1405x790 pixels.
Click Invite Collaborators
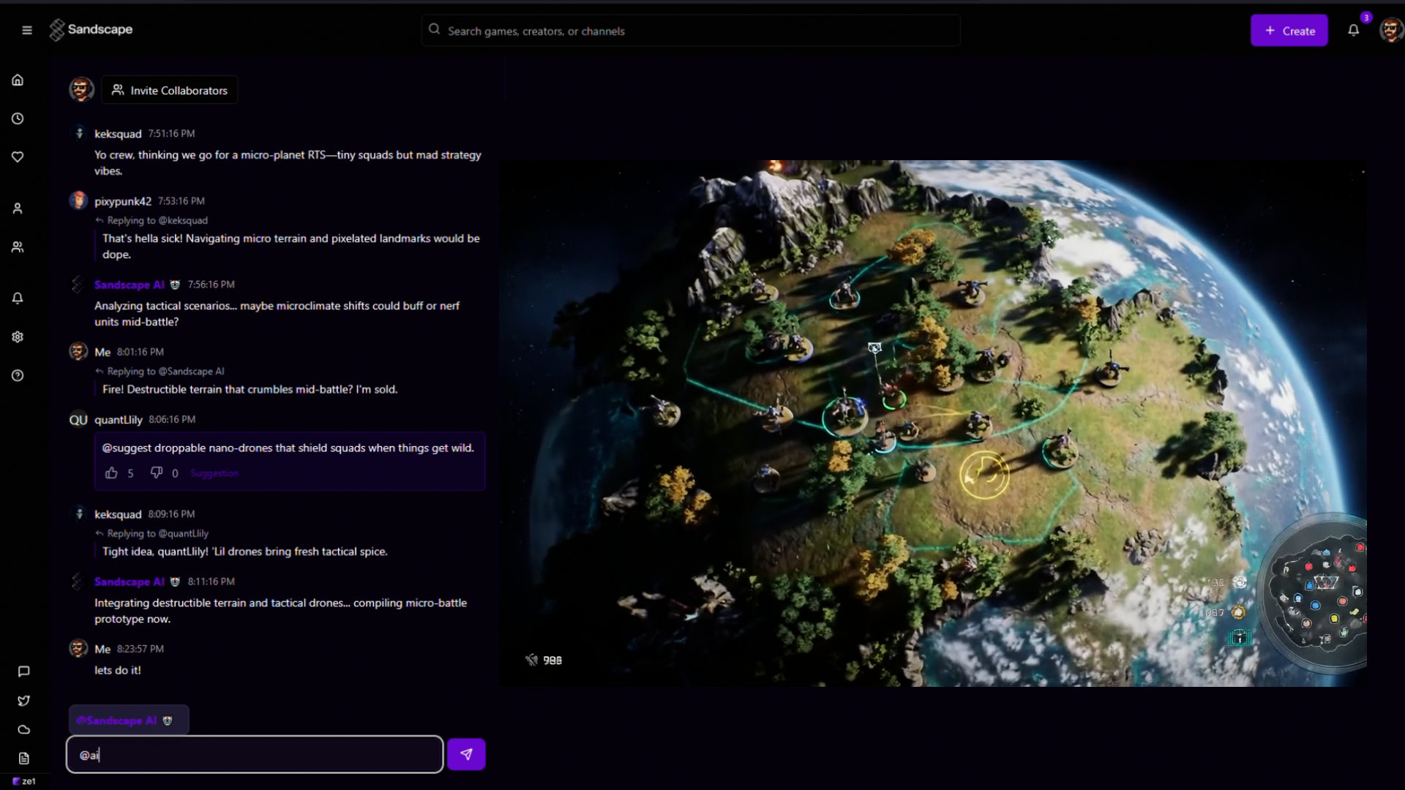click(x=169, y=90)
